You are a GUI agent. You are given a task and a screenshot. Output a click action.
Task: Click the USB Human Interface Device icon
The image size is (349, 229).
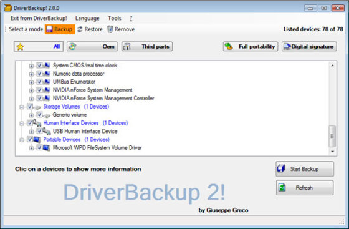point(47,131)
